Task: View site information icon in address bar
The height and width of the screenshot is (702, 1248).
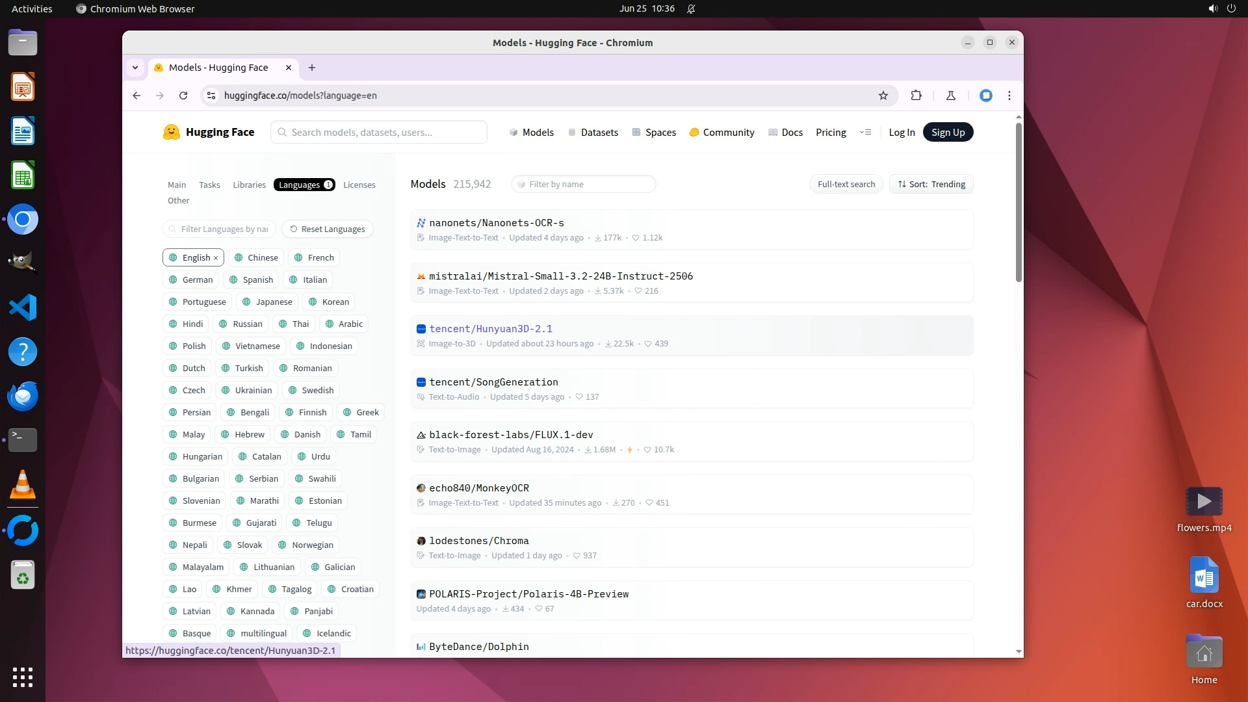Action: point(211,96)
